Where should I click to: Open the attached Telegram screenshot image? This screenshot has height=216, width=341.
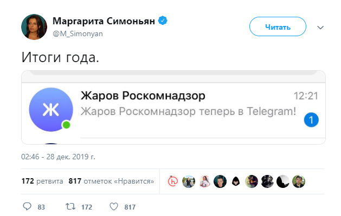pos(173,107)
